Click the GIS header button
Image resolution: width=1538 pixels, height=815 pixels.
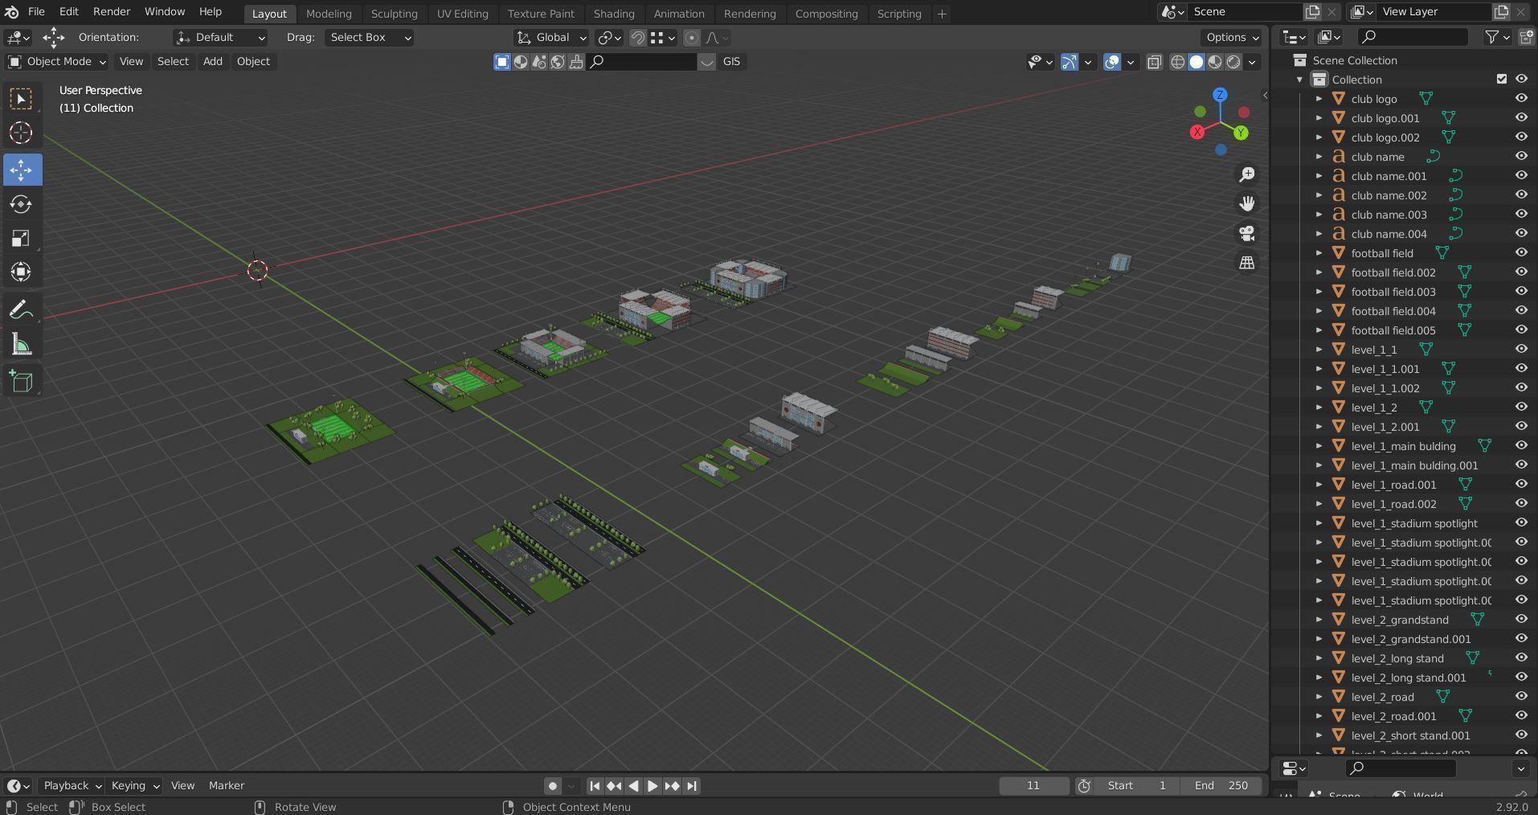point(731,62)
